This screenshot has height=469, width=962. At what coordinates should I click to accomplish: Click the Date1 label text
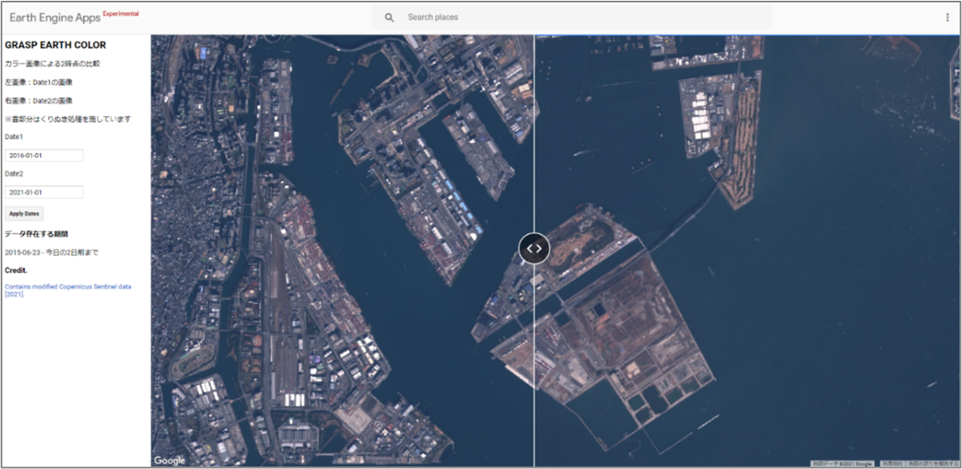[x=14, y=137]
